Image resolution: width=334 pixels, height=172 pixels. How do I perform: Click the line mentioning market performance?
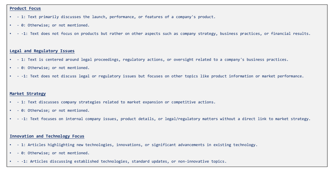pyautogui.click(x=160, y=76)
